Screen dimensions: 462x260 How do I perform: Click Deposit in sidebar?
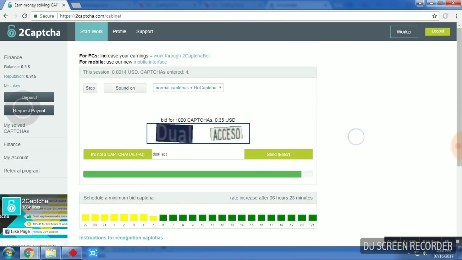[29, 97]
